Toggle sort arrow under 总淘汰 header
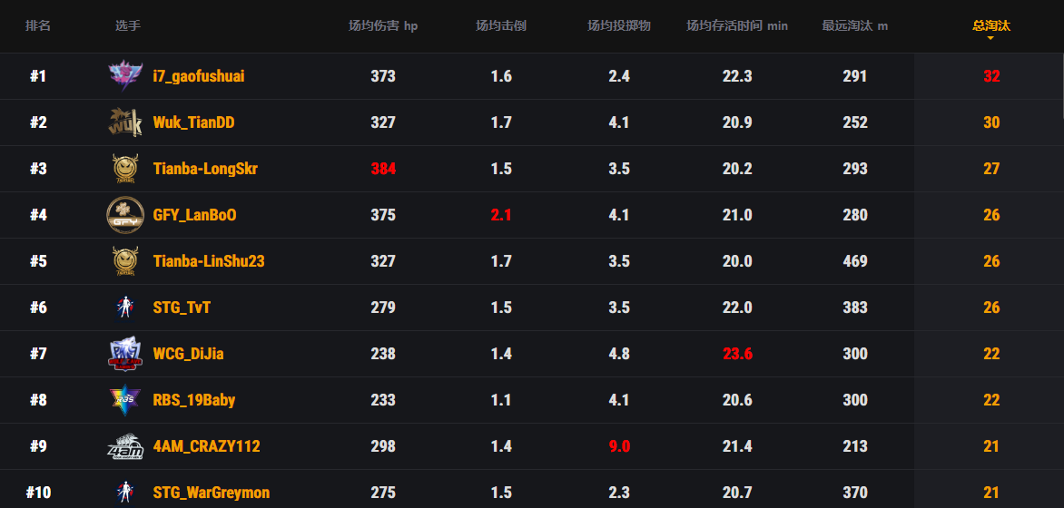This screenshot has width=1064, height=508. (990, 38)
